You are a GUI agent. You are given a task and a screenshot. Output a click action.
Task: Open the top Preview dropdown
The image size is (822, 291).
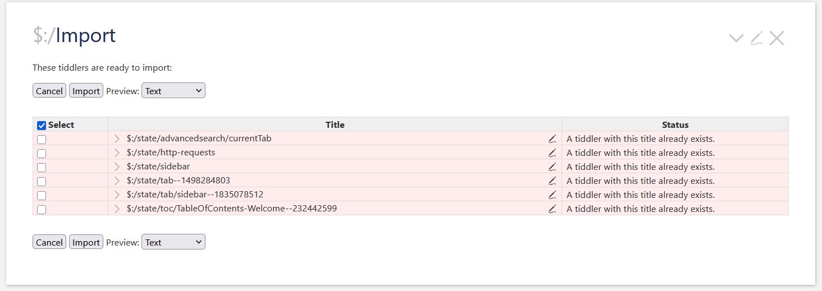coord(173,91)
